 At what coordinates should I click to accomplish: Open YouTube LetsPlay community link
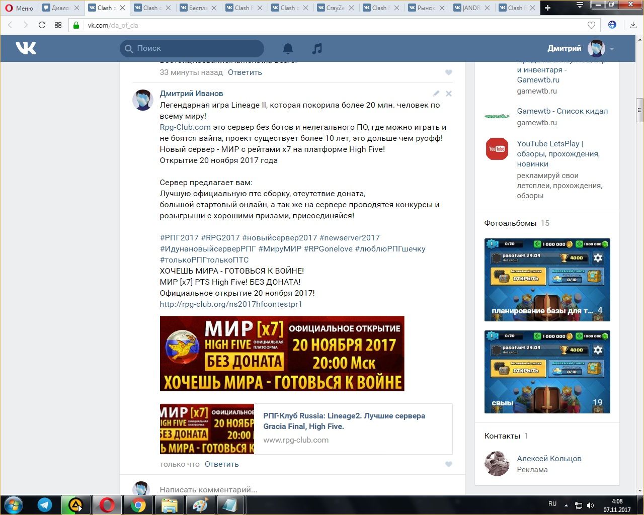point(558,154)
